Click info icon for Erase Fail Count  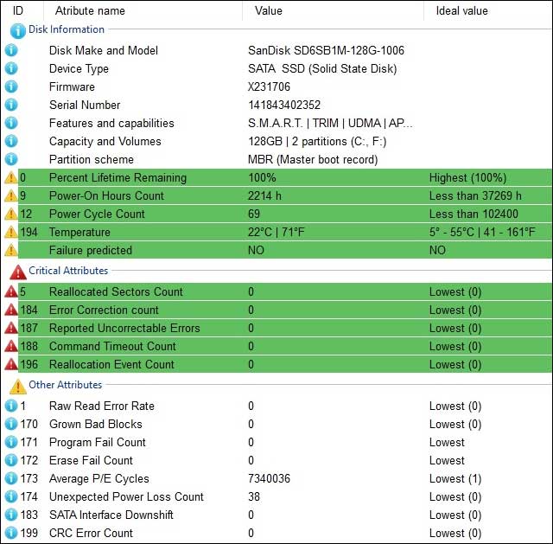(x=11, y=460)
